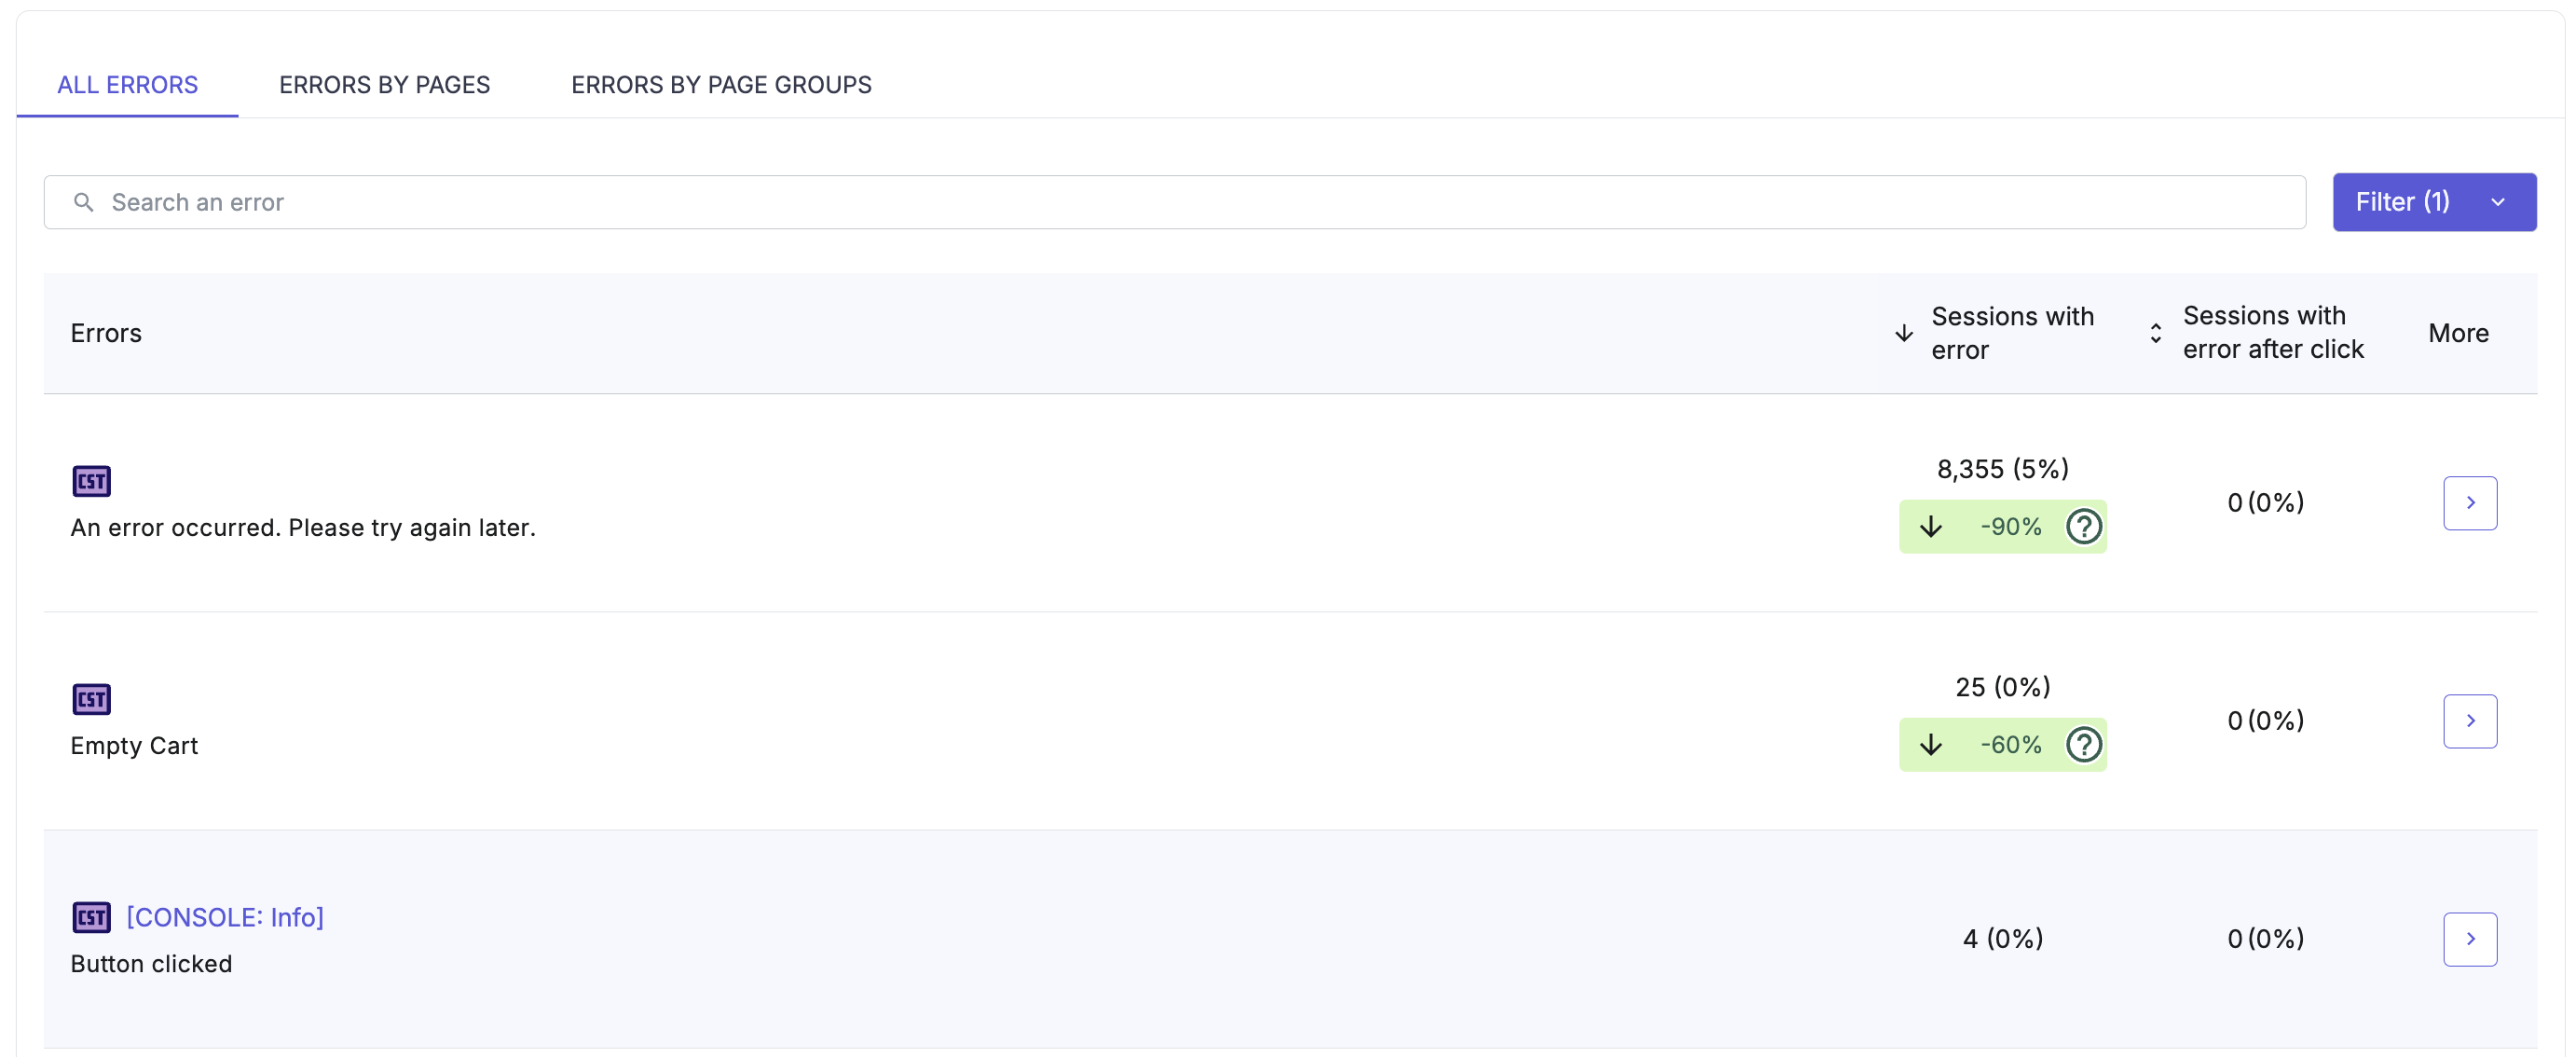Select 'An error occurred. Please try again later.'
The height and width of the screenshot is (1057, 2576).
[303, 528]
